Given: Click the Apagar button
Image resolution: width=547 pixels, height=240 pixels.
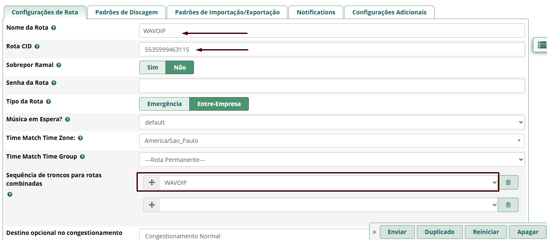Looking at the screenshot, I should pos(527,232).
